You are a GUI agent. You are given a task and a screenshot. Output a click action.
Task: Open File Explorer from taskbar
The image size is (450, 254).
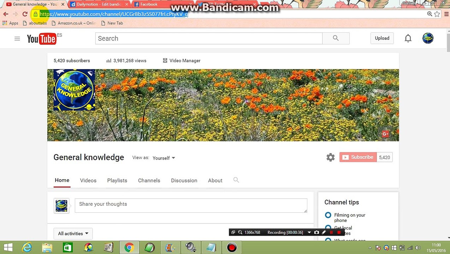47,247
